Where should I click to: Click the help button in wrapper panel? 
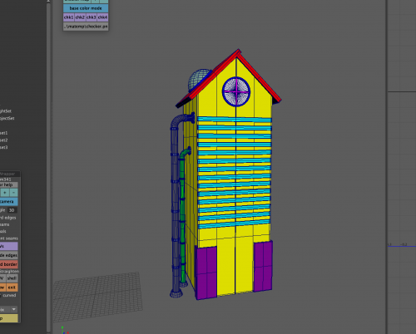click(x=9, y=184)
